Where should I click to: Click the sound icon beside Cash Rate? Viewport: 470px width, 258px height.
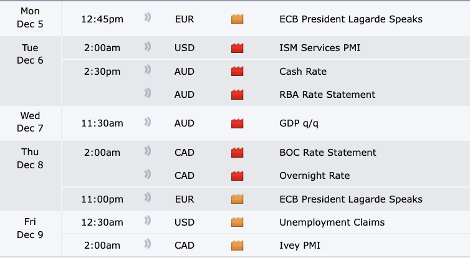pos(148,71)
